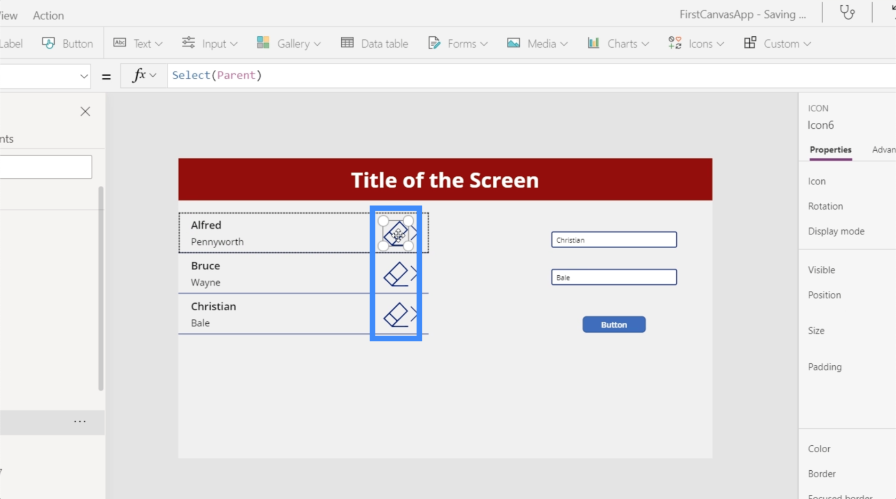Open the Forms dropdown

click(x=458, y=44)
